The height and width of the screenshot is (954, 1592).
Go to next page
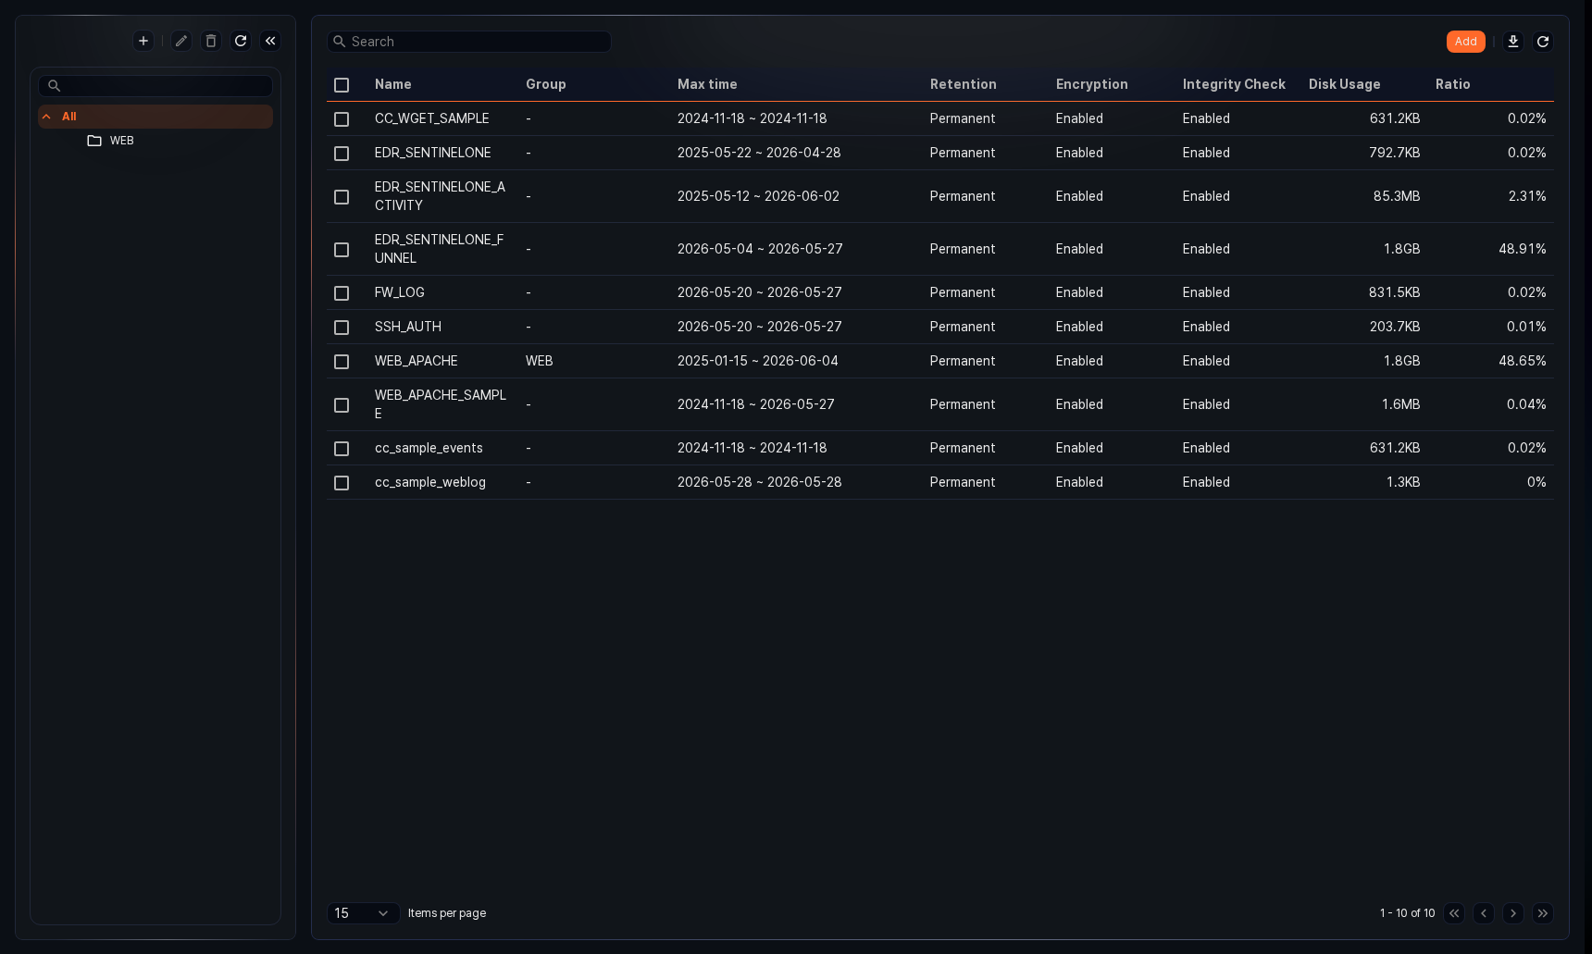tap(1513, 913)
